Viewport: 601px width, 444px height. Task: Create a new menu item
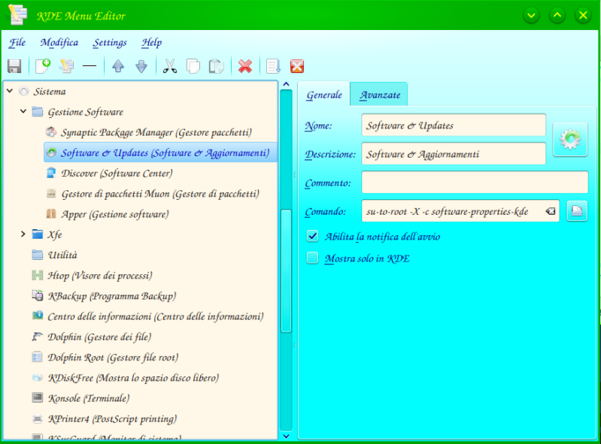[x=43, y=66]
